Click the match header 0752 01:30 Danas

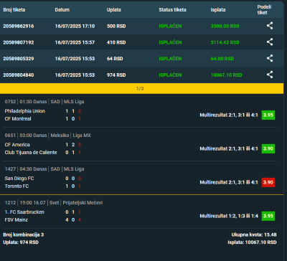point(44,102)
